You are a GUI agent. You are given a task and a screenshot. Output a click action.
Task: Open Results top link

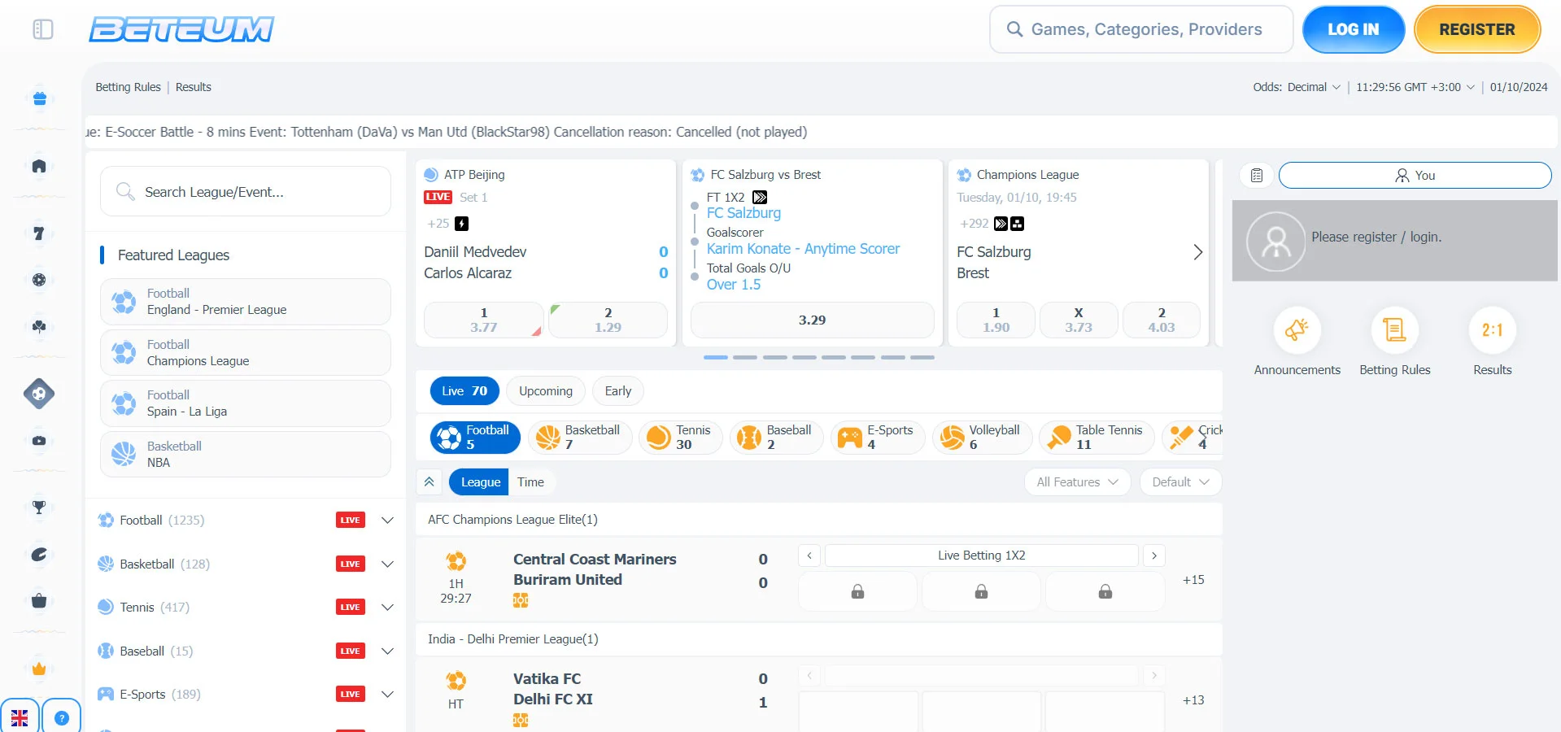pos(194,87)
